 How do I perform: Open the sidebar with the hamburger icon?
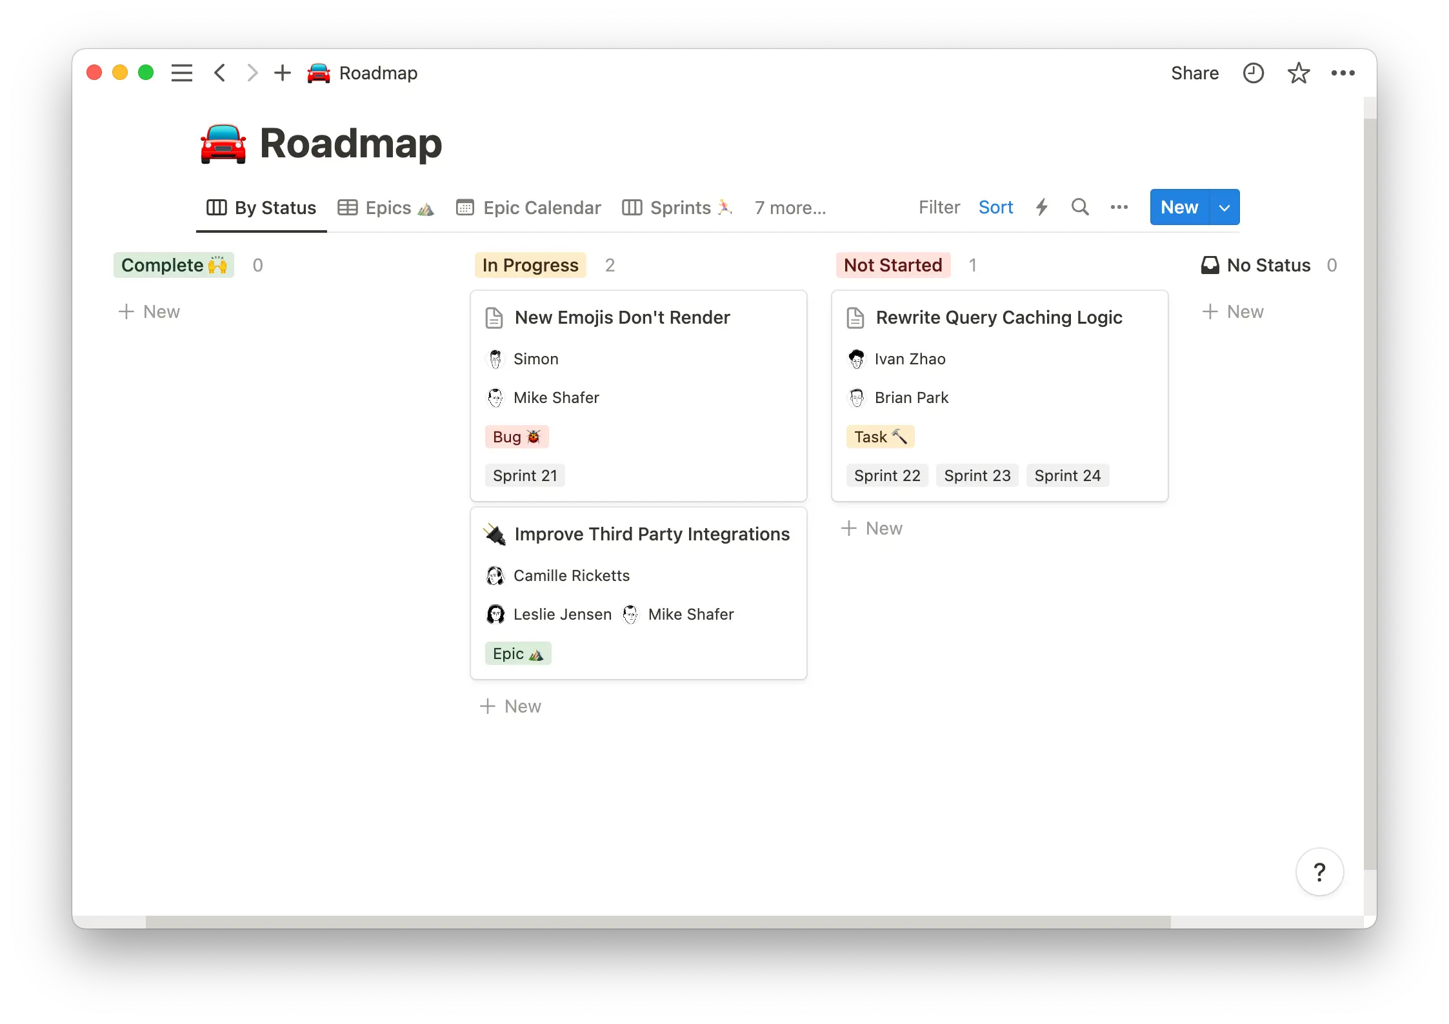pos(182,73)
